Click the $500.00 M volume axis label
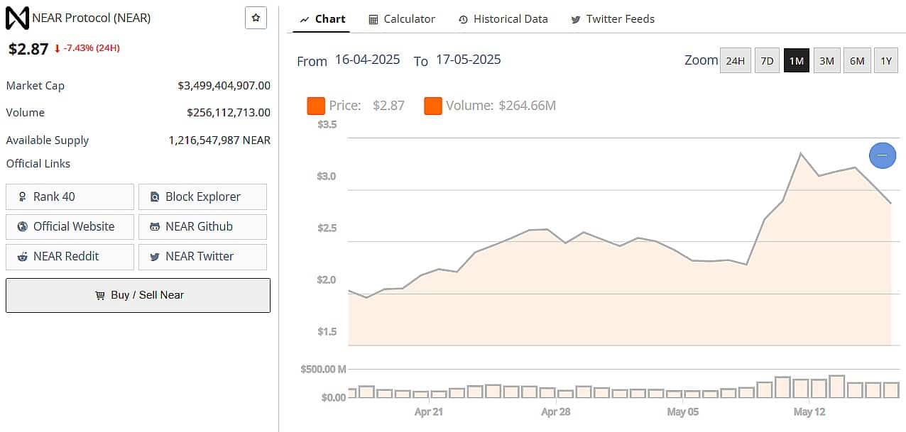Image resolution: width=906 pixels, height=432 pixels. click(x=324, y=369)
